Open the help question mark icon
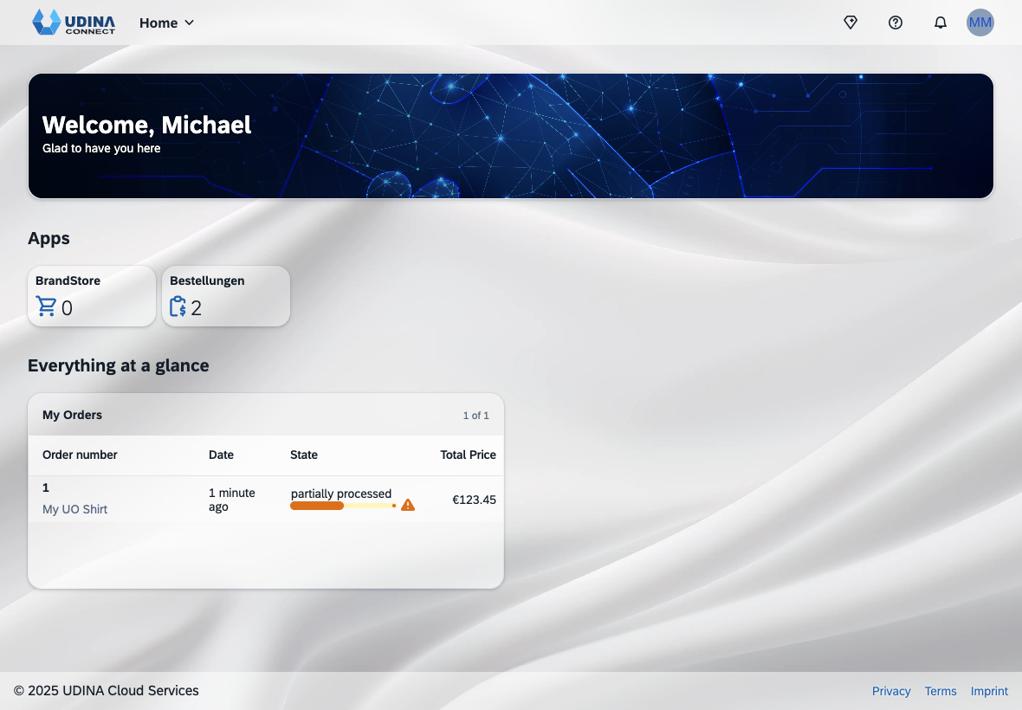Viewport: 1022px width, 710px height. point(896,23)
